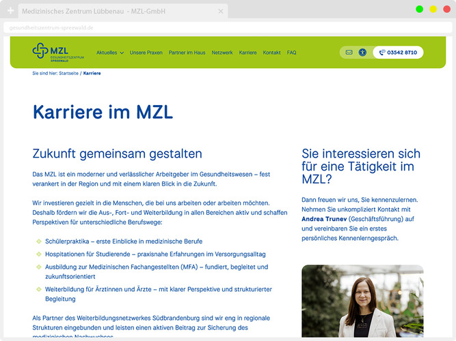Open the Unsere Praxen menu item
Viewport: 456px width, 341px height.
coord(146,53)
